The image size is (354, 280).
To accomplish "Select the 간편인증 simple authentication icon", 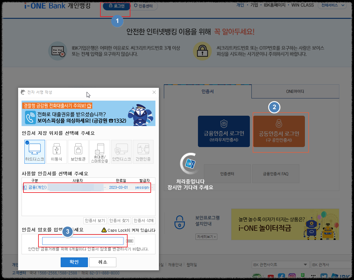I will point(143,151).
